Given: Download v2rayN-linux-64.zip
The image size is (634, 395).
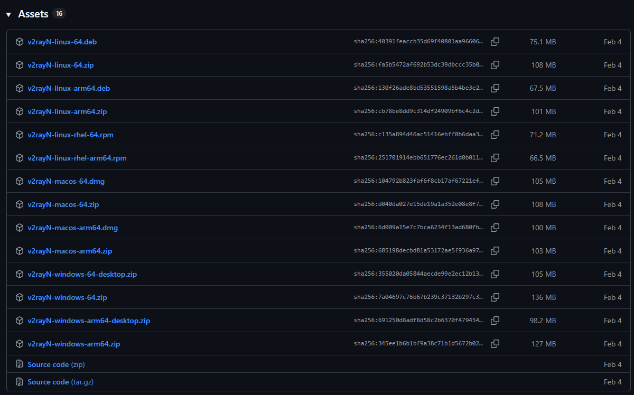Looking at the screenshot, I should tap(61, 65).
